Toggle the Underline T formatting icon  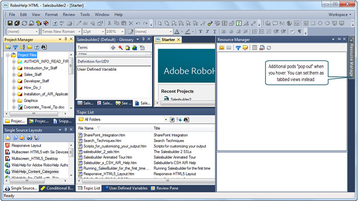tap(215, 32)
